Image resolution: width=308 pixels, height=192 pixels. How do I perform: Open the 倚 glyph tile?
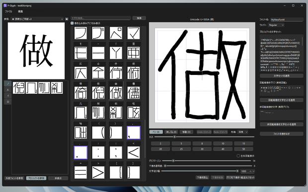click(80, 93)
